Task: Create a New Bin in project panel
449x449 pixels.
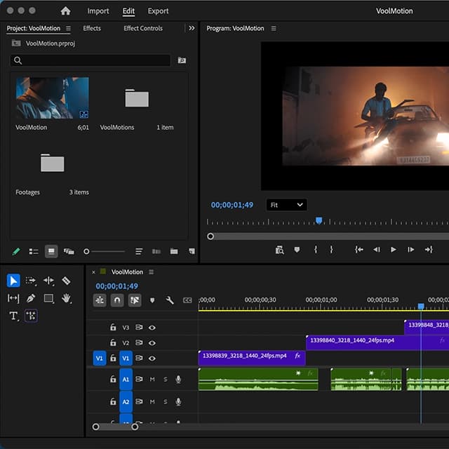Action: click(174, 251)
